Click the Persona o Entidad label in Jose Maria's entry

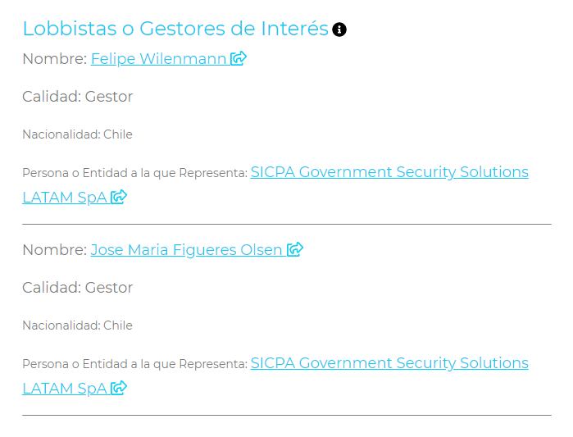point(134,365)
